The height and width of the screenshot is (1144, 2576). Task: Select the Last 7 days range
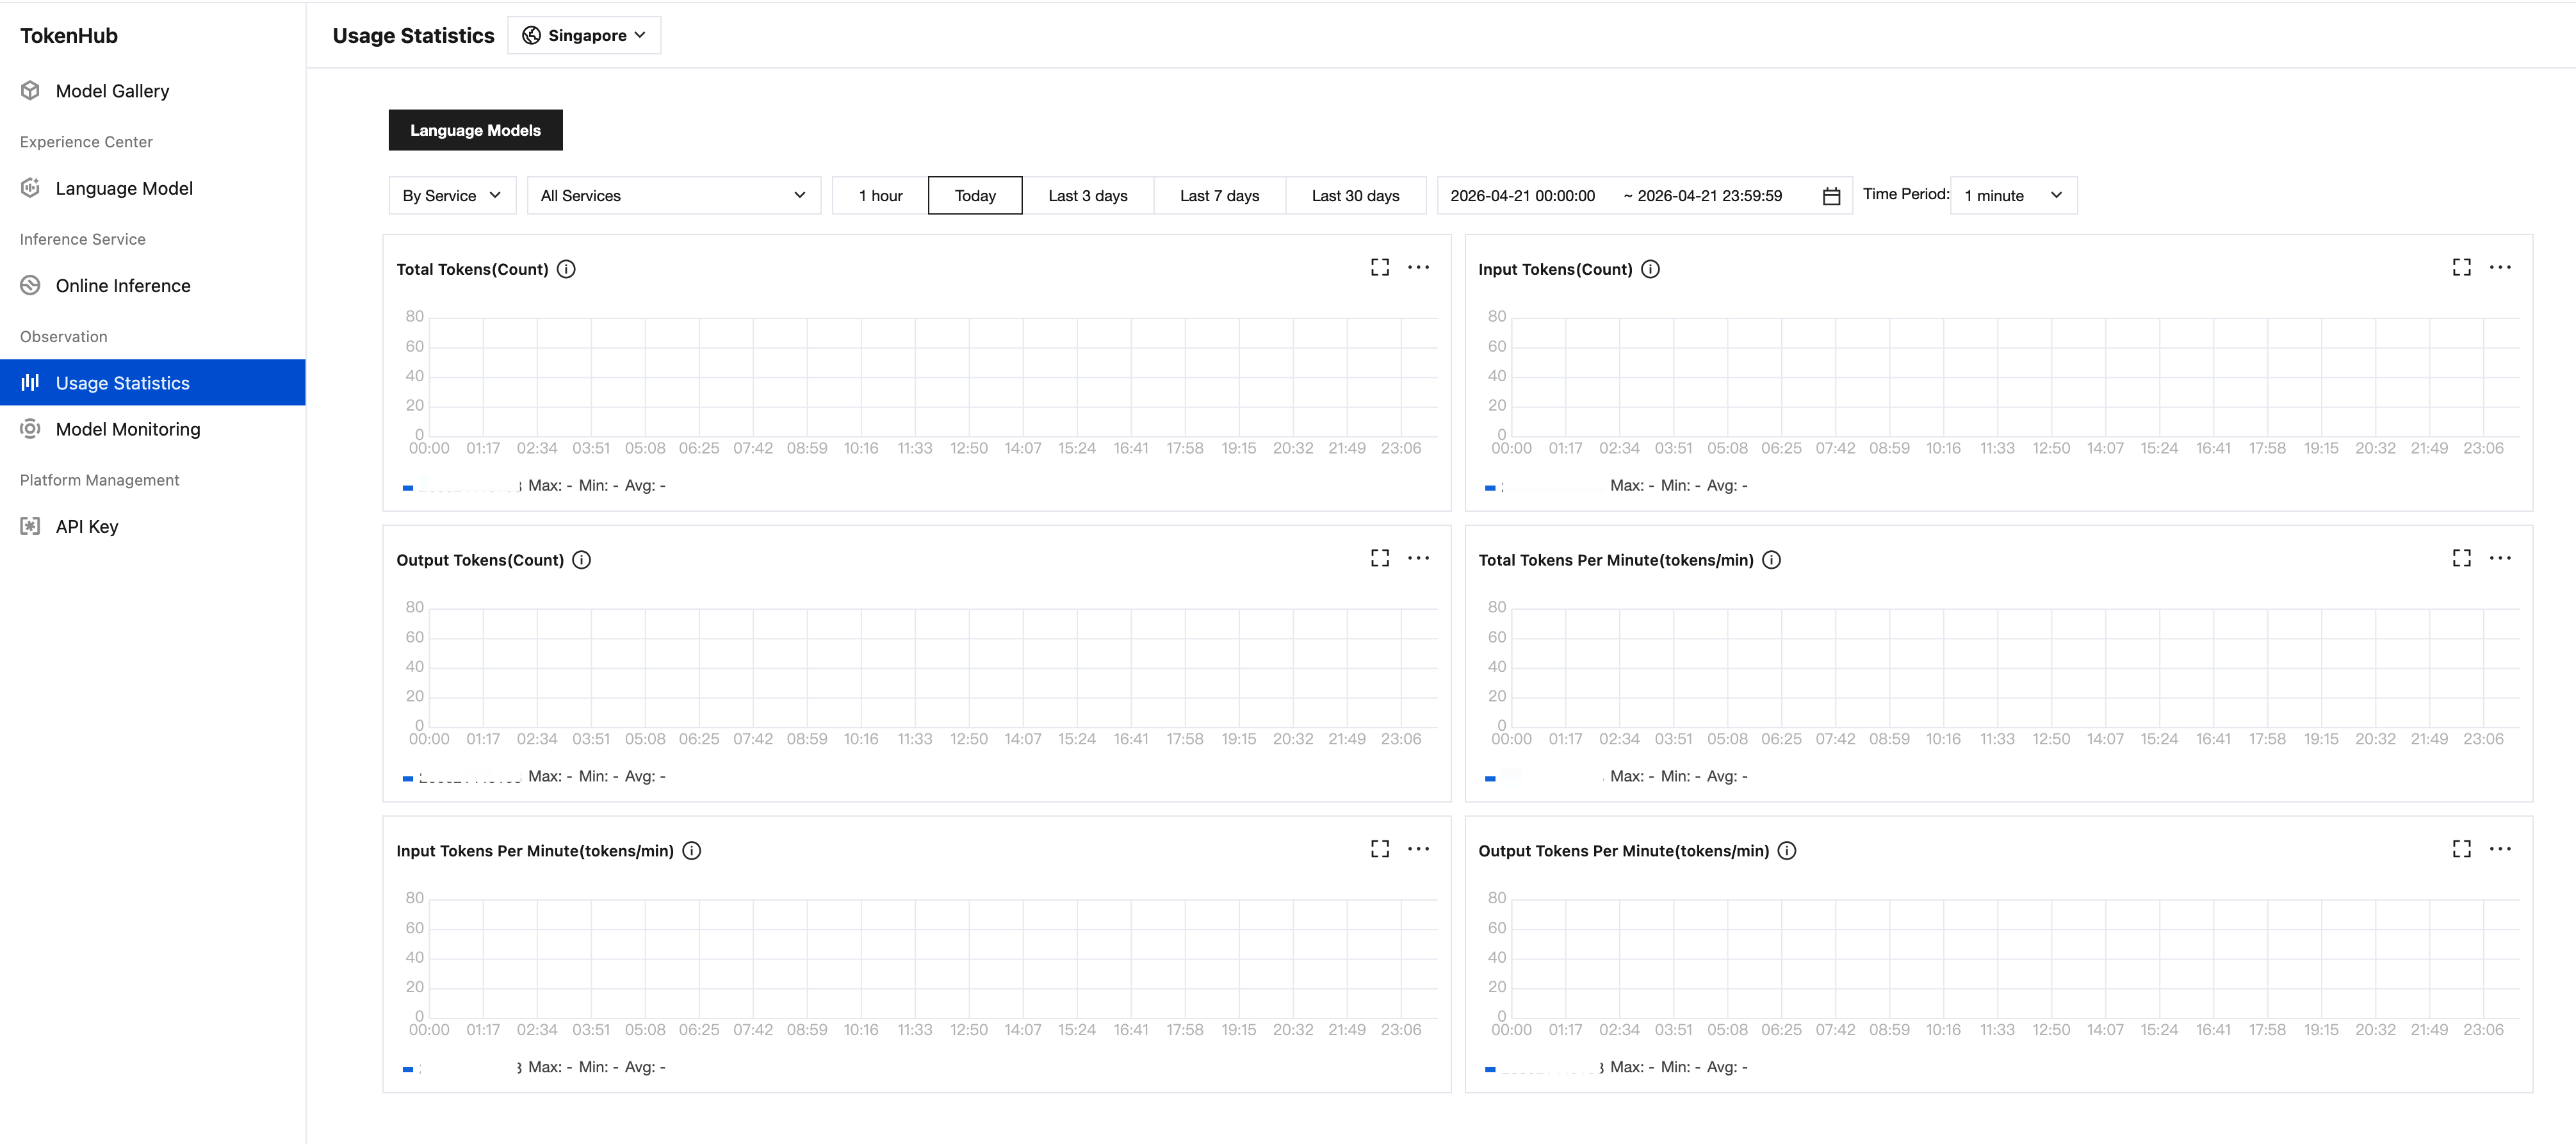(x=1219, y=196)
